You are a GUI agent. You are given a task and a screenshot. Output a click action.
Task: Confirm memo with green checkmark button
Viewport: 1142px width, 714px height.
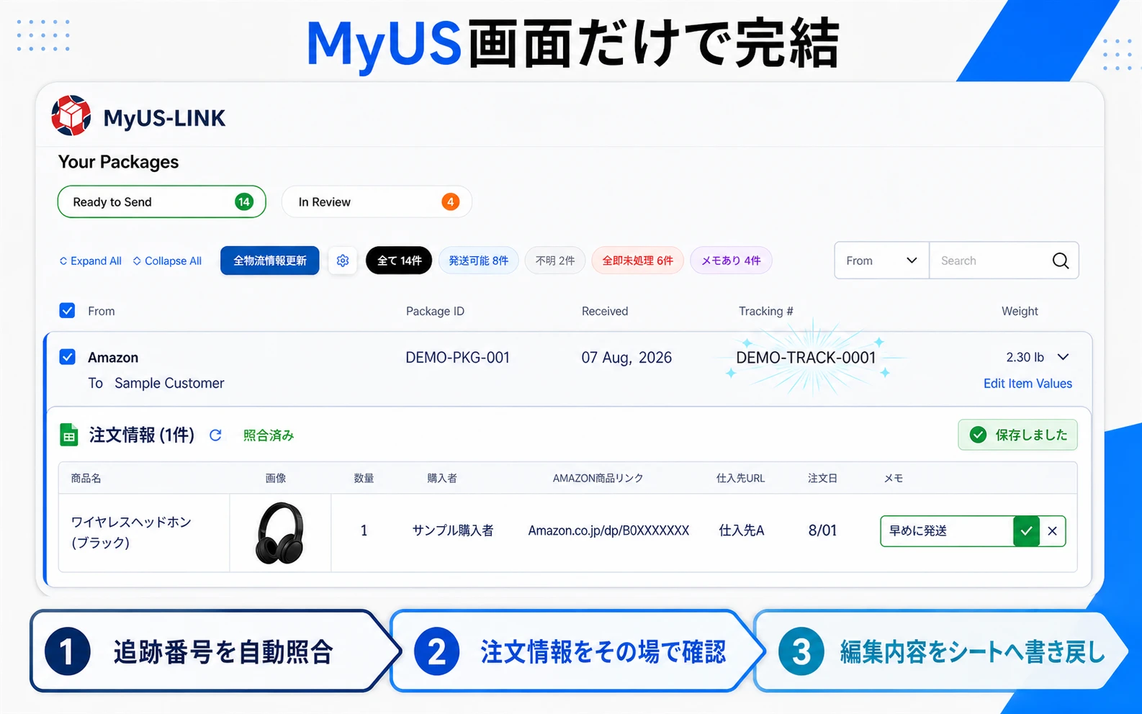(x=1026, y=531)
